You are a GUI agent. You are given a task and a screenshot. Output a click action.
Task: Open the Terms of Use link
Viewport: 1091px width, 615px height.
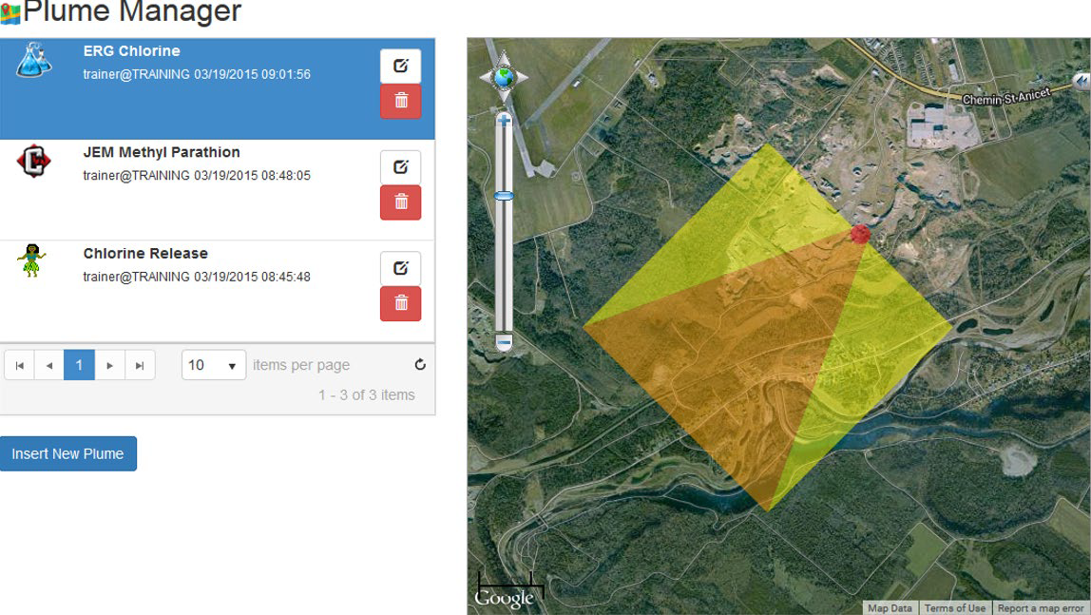[x=954, y=608]
